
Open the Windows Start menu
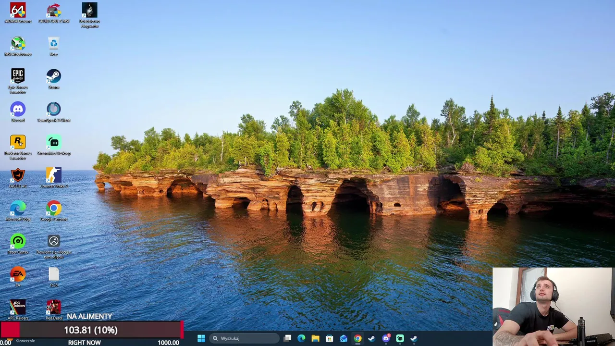point(201,338)
